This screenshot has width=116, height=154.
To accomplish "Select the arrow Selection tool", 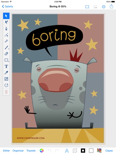I will (x=6, y=16).
